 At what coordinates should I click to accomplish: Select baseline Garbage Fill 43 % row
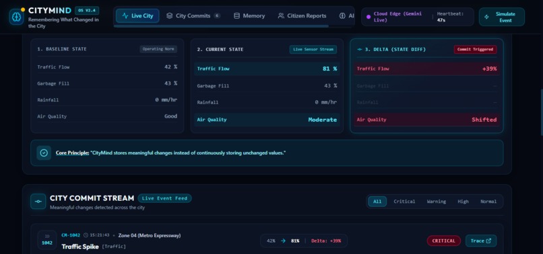[107, 83]
